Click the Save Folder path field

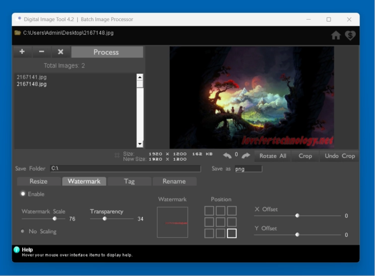pyautogui.click(x=126, y=168)
